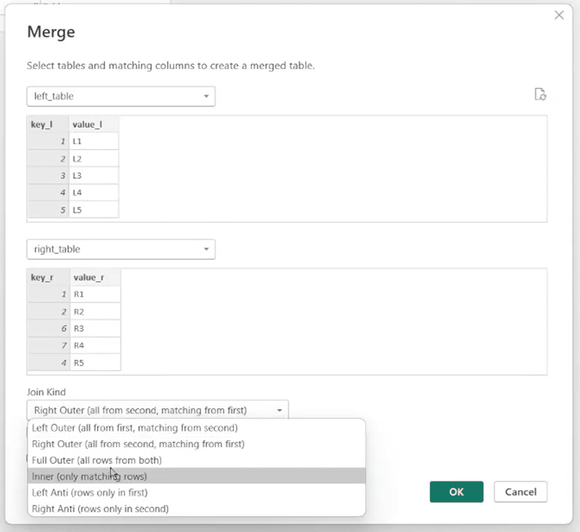The width and height of the screenshot is (580, 532).
Task: Click key value 5 beside L5
Action: tap(48, 210)
